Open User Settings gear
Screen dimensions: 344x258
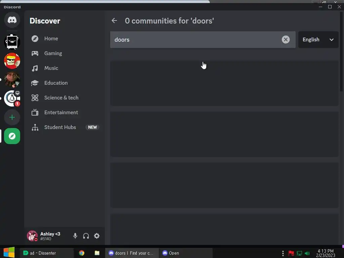[97, 236]
